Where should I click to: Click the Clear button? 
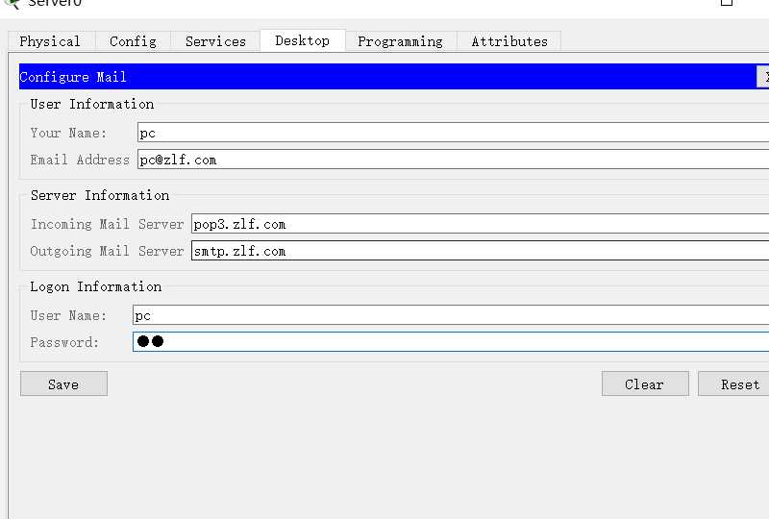pyautogui.click(x=645, y=383)
